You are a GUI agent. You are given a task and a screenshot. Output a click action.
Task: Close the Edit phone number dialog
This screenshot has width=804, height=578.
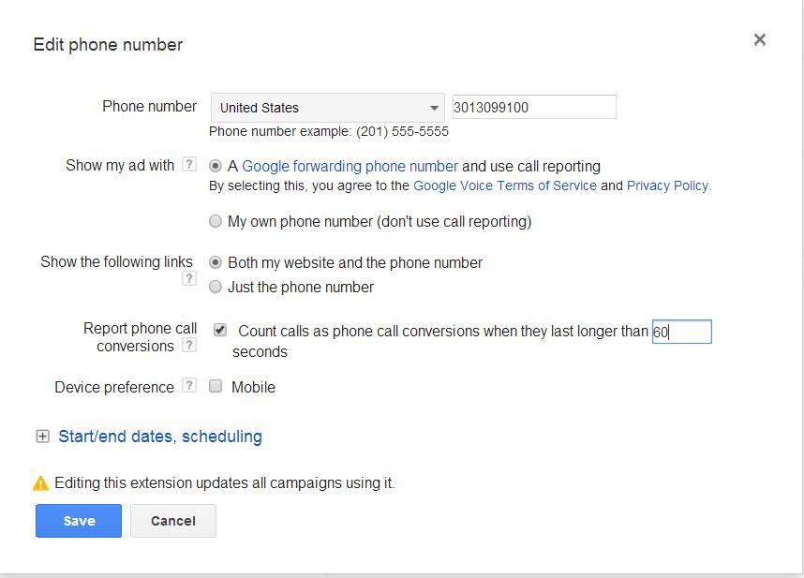tap(760, 39)
